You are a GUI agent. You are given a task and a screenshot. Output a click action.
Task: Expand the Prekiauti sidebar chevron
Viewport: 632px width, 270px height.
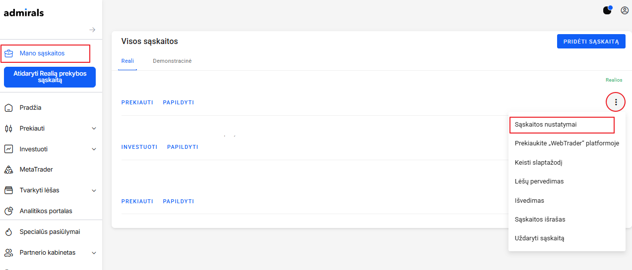[x=94, y=129]
